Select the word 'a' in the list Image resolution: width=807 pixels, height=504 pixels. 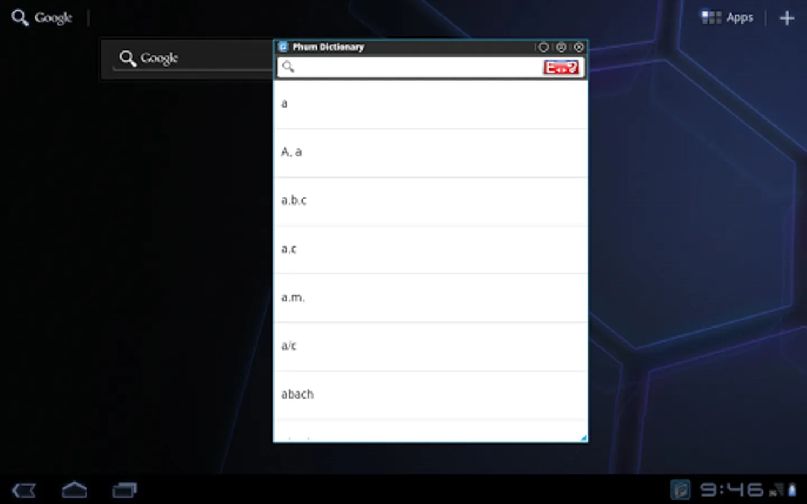(430, 105)
